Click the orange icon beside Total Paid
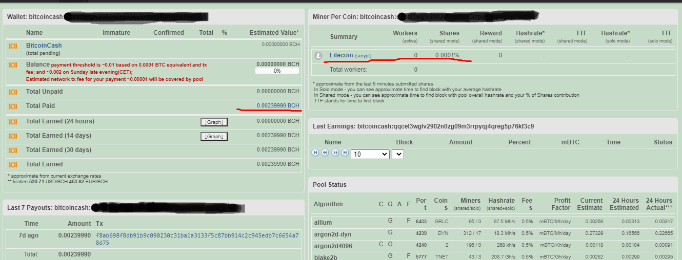This screenshot has height=260, width=682. tap(13, 106)
